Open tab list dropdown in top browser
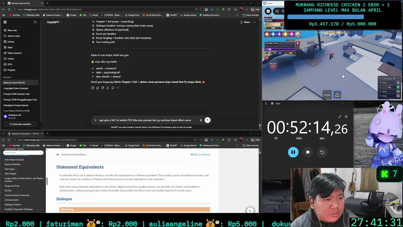Viewport: 403px width, 227px height. point(3,3)
